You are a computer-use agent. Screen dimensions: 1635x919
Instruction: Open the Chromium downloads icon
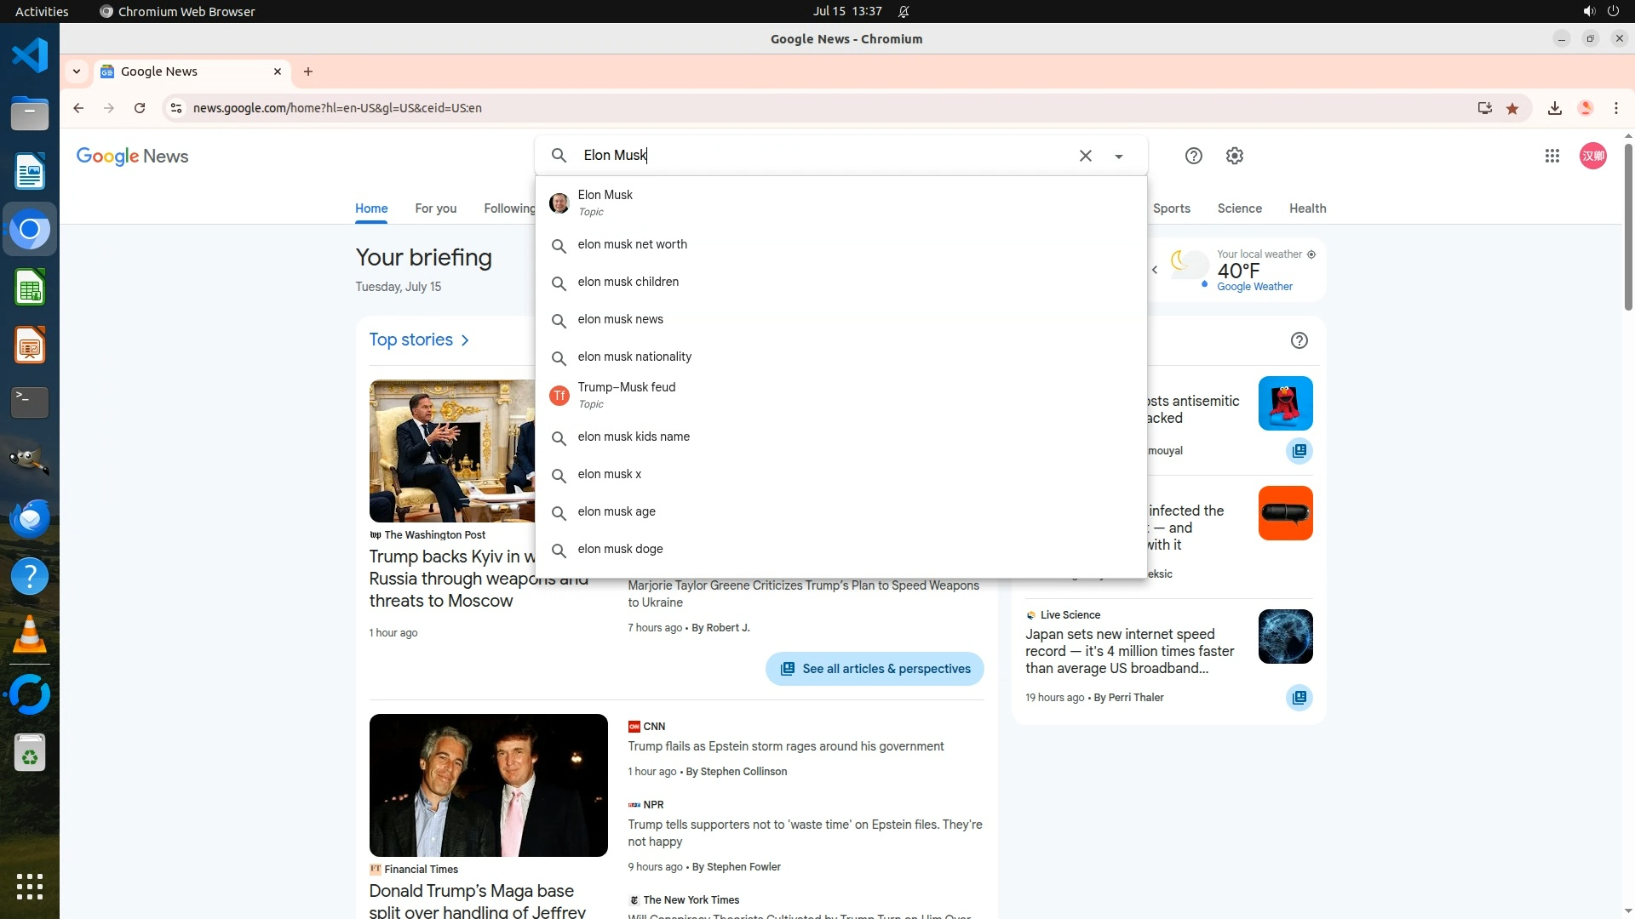pyautogui.click(x=1554, y=108)
